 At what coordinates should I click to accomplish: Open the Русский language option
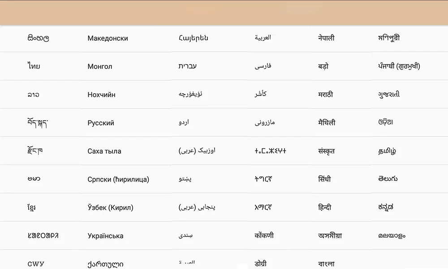tap(100, 123)
